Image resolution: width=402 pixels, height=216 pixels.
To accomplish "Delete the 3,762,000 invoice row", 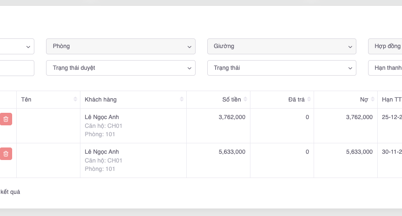I will click(x=6, y=119).
